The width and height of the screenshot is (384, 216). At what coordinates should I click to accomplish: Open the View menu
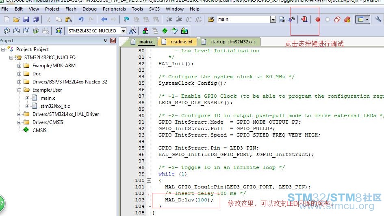coord(34,9)
